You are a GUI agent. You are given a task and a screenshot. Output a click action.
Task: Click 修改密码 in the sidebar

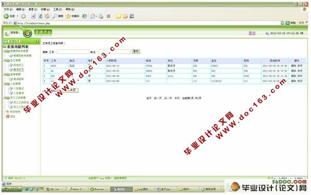[15, 112]
